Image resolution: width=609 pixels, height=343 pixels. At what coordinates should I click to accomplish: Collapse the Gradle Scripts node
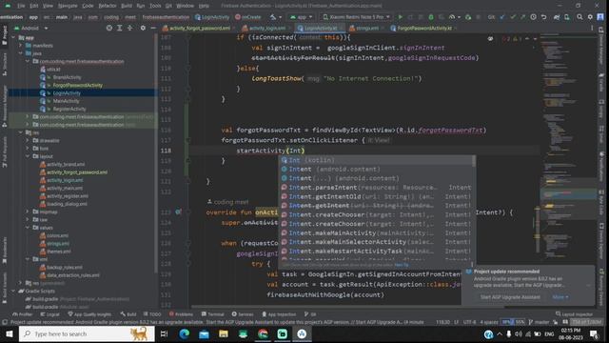click(x=13, y=291)
